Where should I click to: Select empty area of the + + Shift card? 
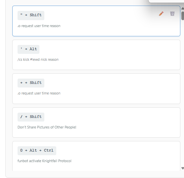tap(117, 89)
